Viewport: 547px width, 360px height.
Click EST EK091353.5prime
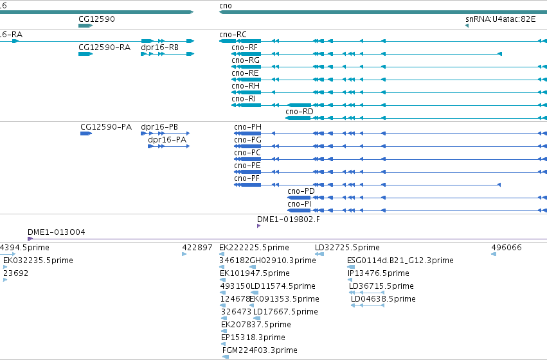pyautogui.click(x=285, y=299)
